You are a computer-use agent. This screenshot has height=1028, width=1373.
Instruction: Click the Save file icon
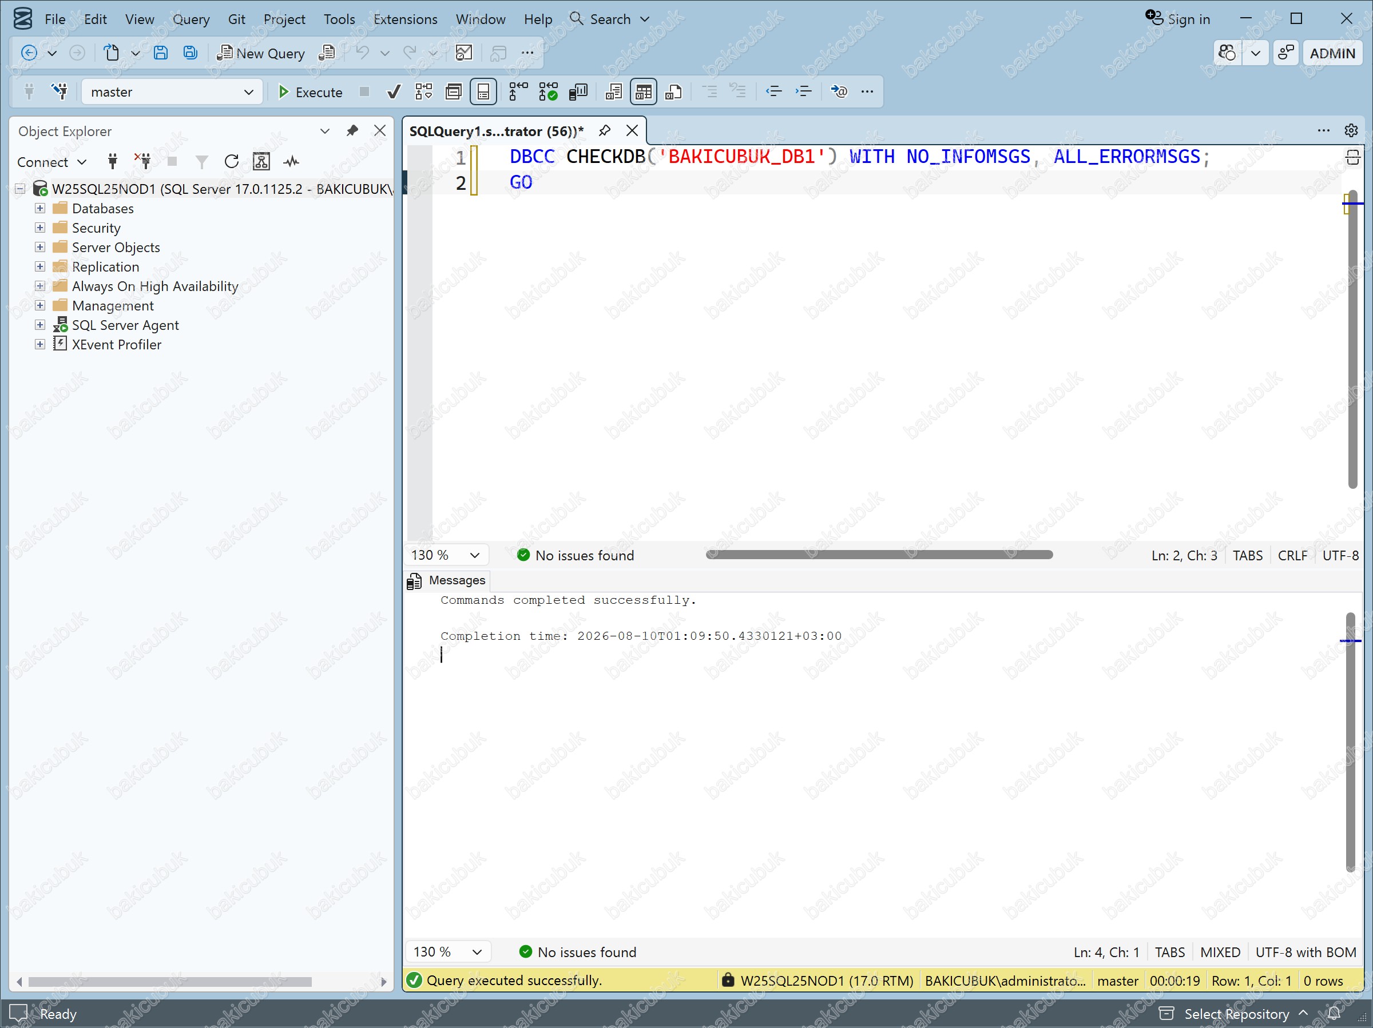(x=161, y=53)
